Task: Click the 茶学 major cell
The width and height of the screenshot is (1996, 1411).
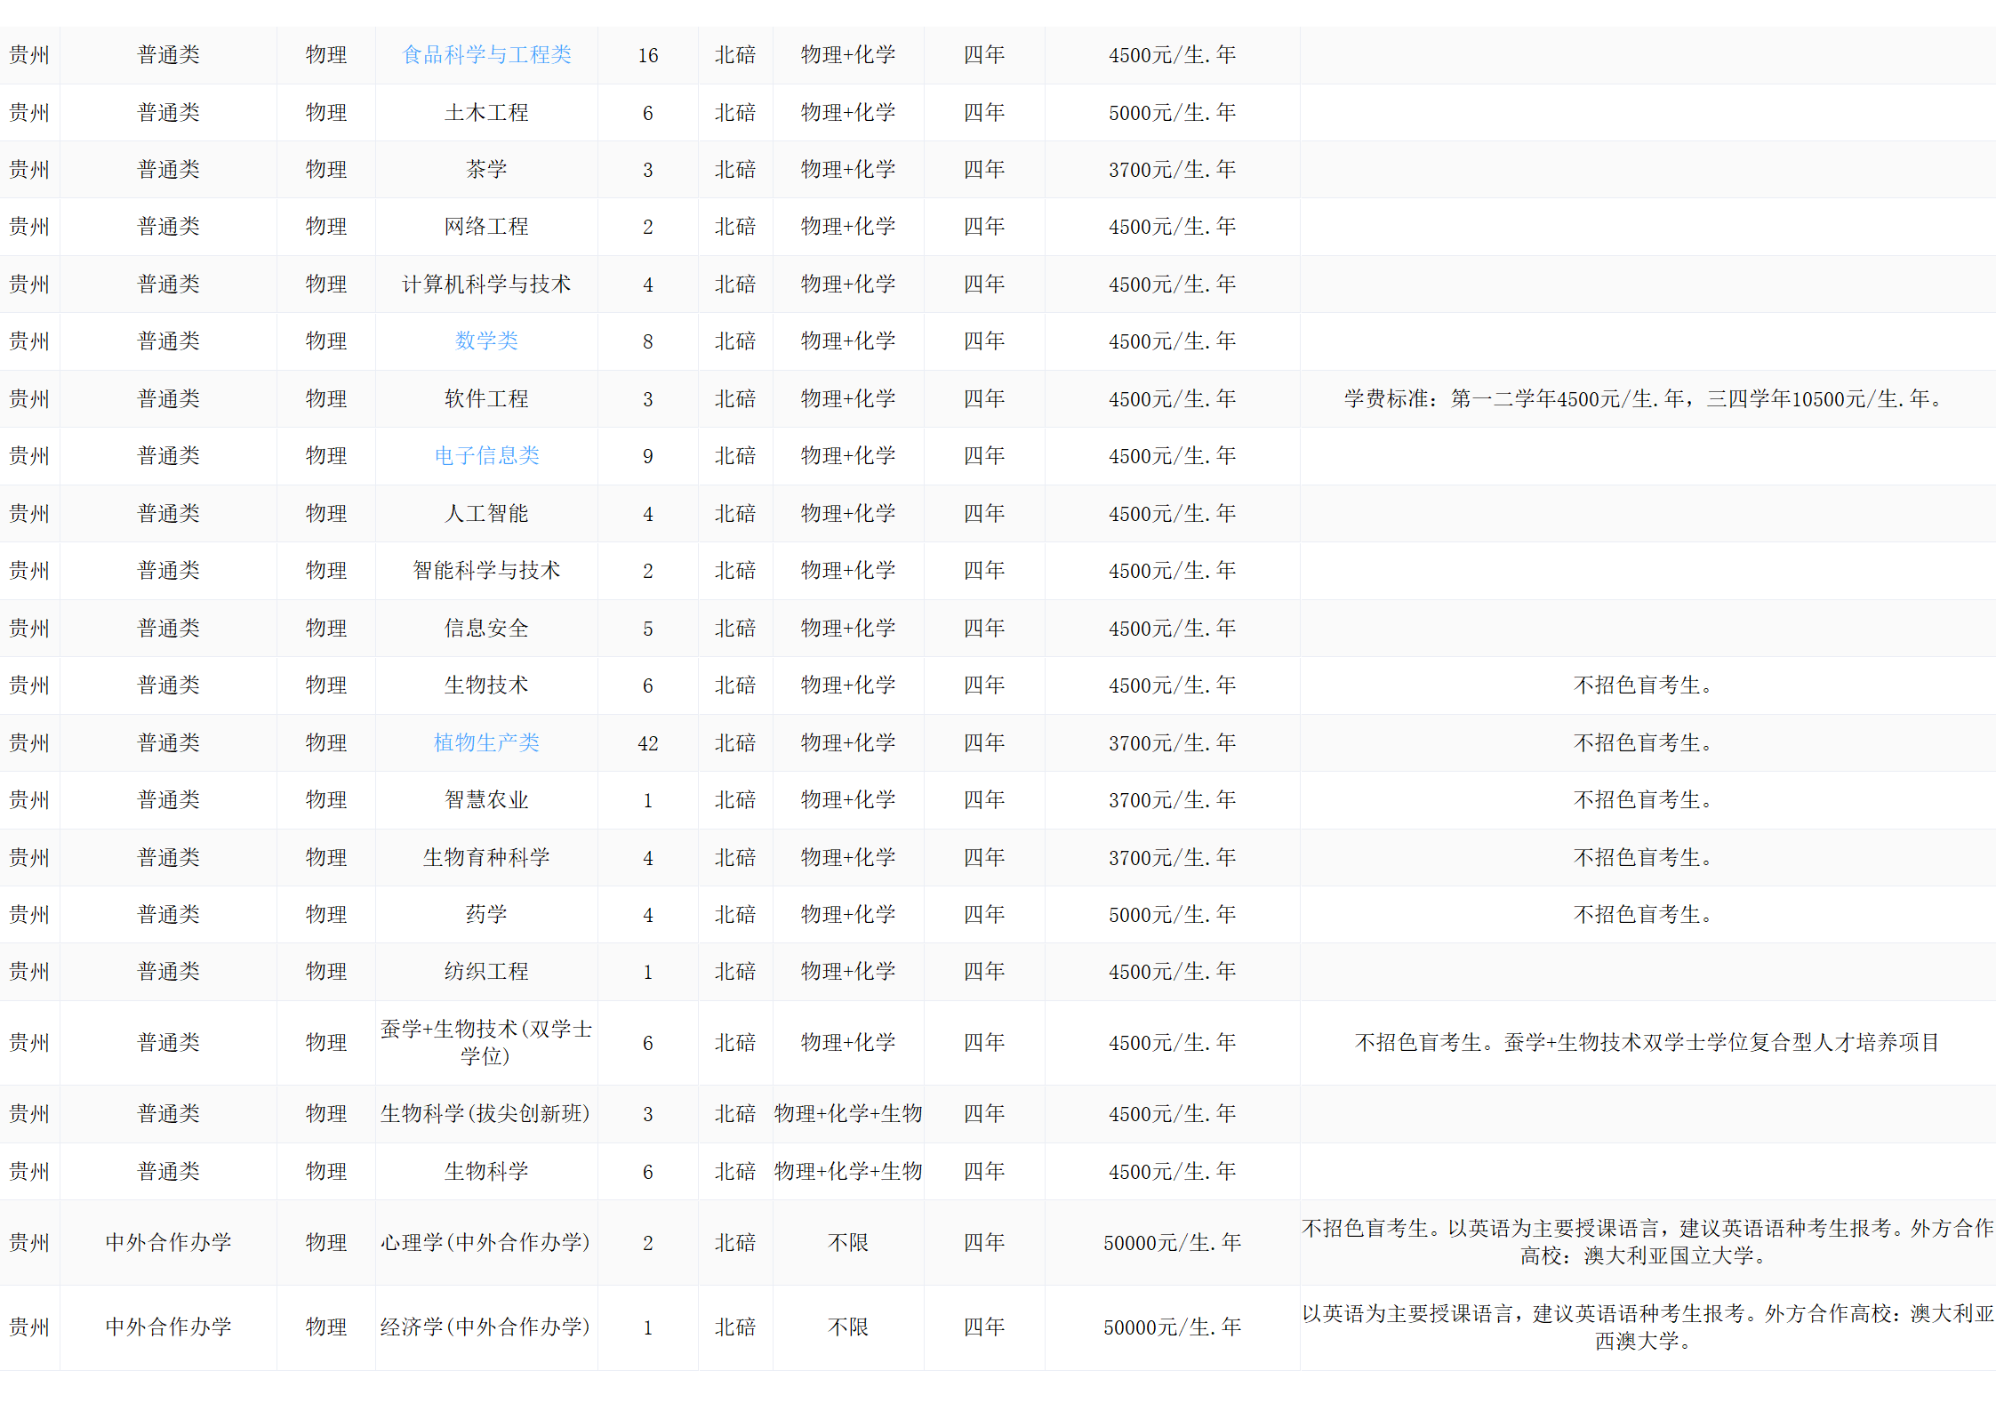Action: click(x=486, y=170)
